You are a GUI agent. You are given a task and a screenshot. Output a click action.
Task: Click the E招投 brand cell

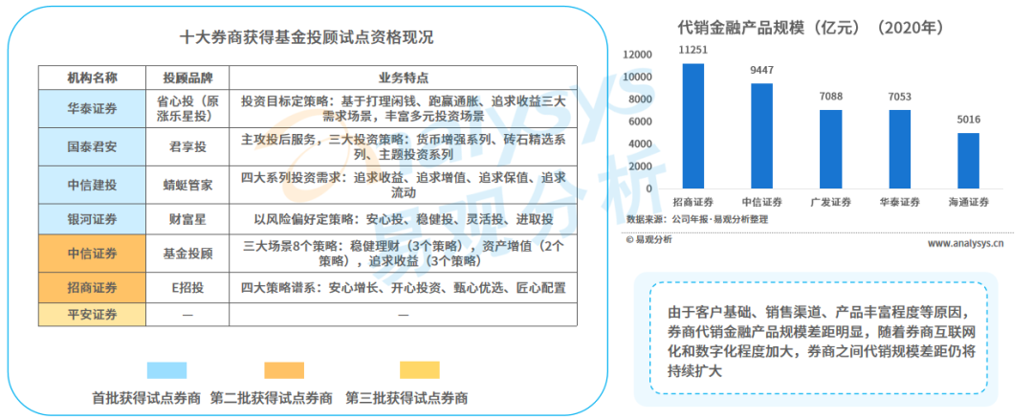187,287
